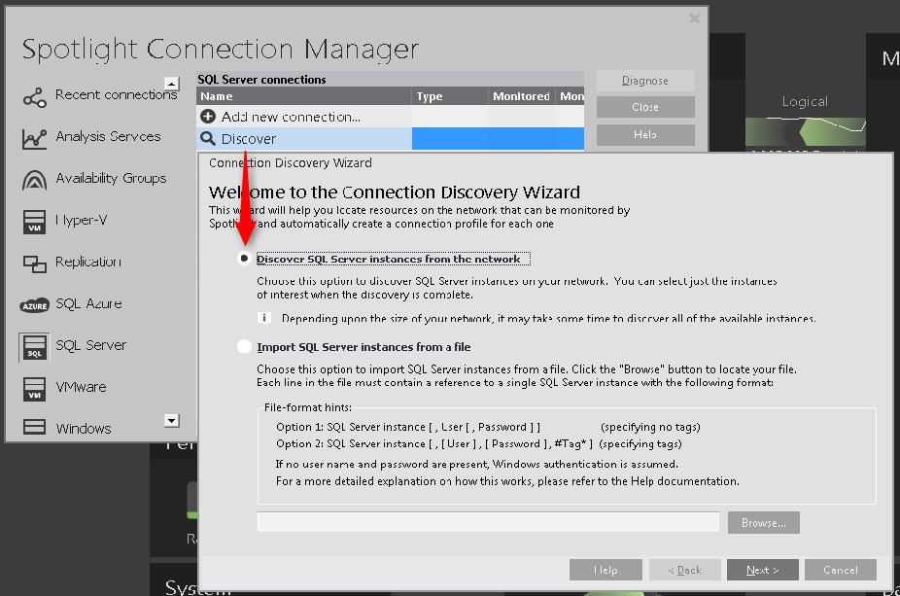Select the SQL Azure icon
The width and height of the screenshot is (900, 596).
[x=34, y=305]
